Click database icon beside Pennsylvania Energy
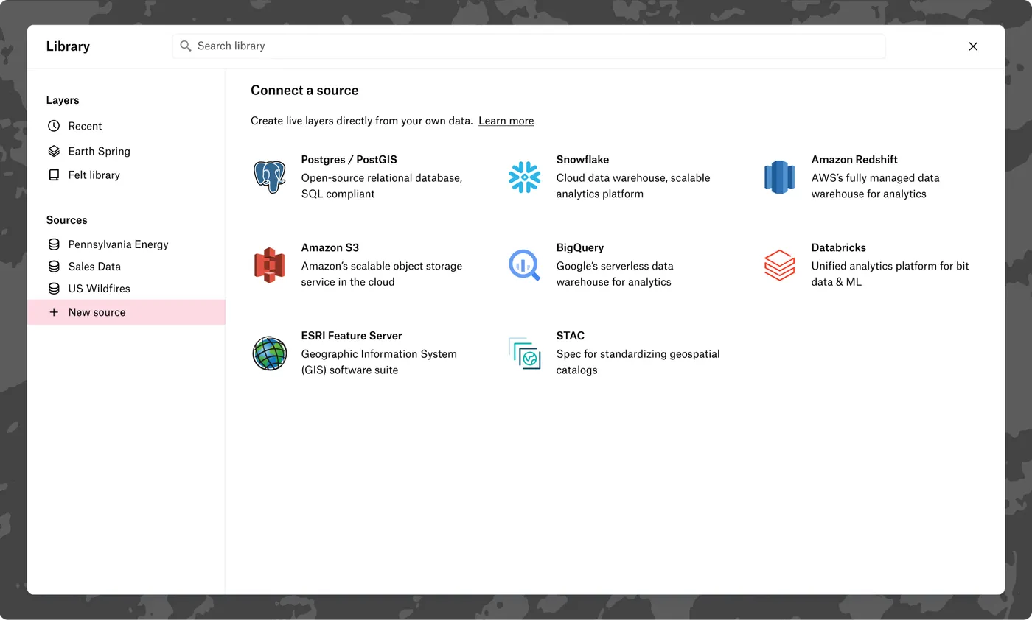This screenshot has height=620, width=1032. (54, 244)
